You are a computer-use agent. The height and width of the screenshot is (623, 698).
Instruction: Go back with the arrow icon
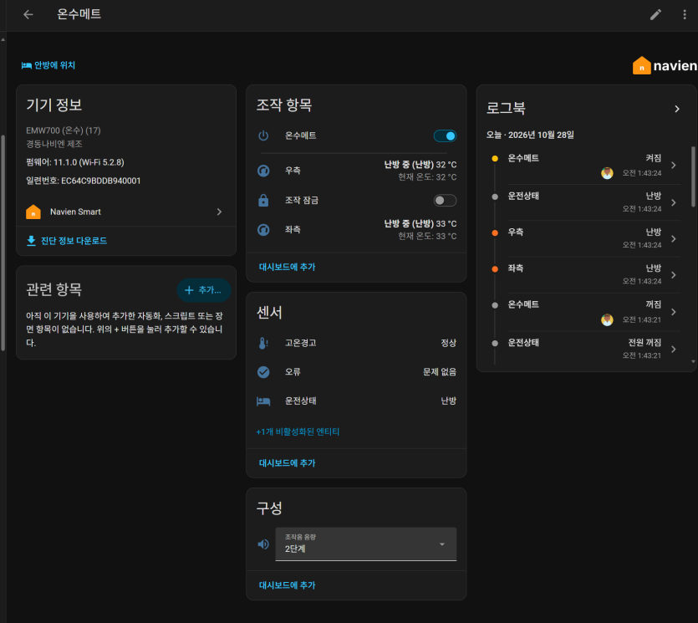click(x=28, y=15)
